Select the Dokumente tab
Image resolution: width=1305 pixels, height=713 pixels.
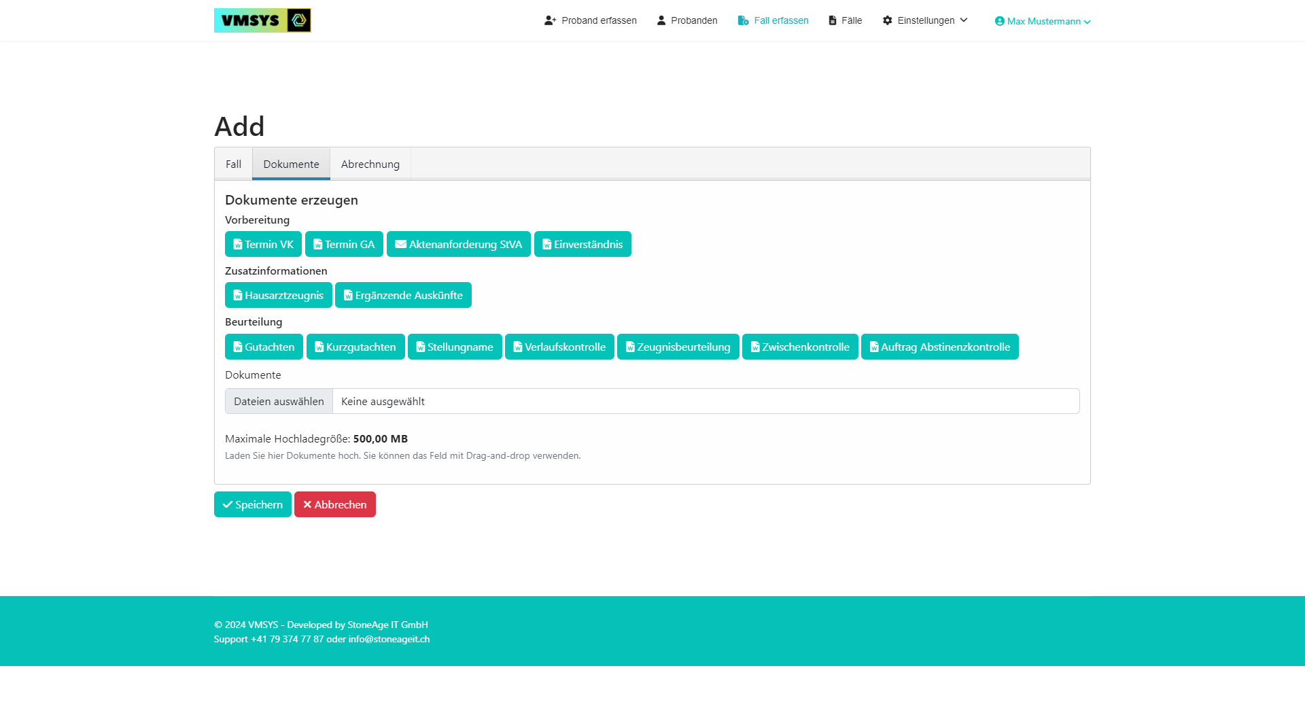click(291, 164)
